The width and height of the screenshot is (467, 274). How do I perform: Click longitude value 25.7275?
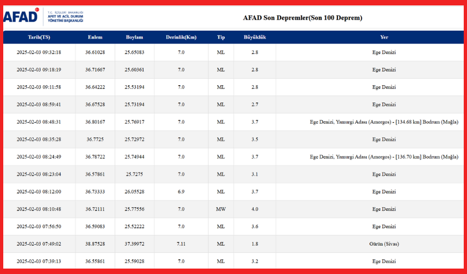click(134, 174)
